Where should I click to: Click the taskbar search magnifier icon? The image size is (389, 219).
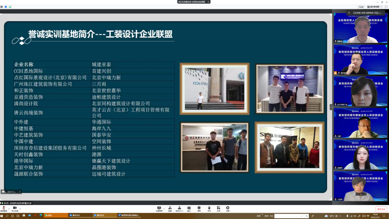(x=7, y=216)
